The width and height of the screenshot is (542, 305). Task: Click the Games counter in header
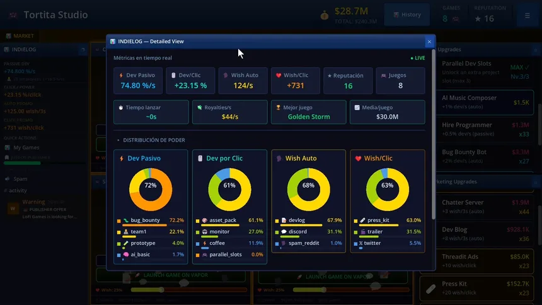coord(451,14)
